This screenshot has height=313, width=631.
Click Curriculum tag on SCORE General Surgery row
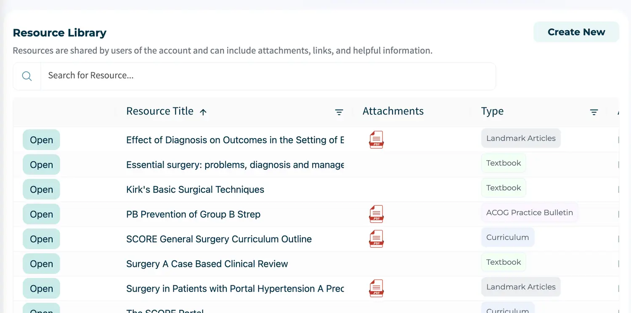[507, 237]
